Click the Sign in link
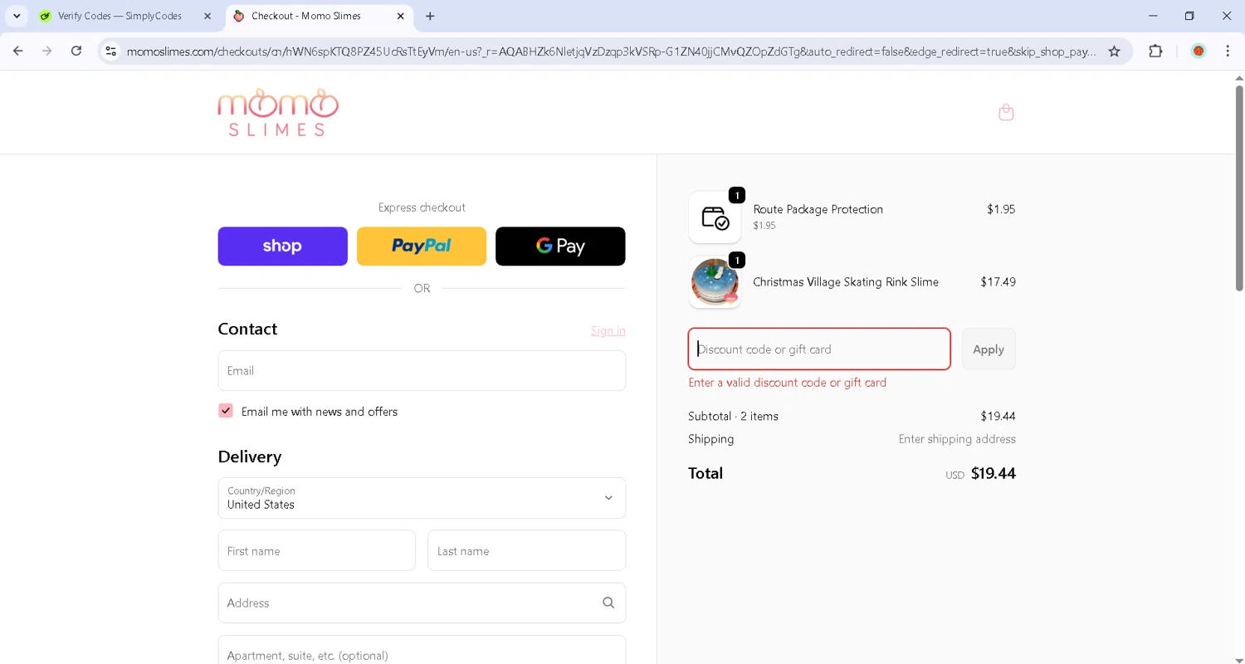1245x664 pixels. (x=608, y=330)
